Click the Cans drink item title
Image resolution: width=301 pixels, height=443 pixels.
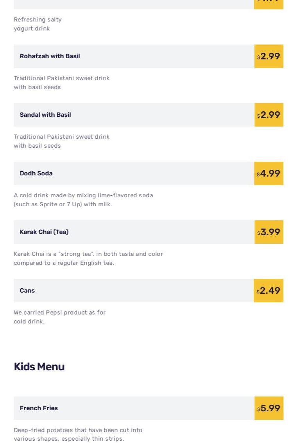(x=27, y=291)
